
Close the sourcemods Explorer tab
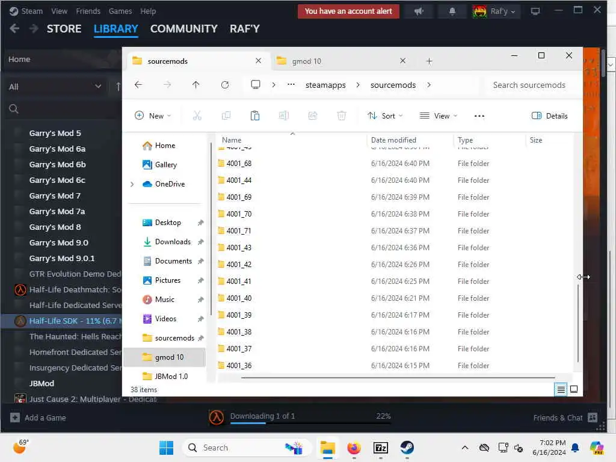(x=258, y=61)
